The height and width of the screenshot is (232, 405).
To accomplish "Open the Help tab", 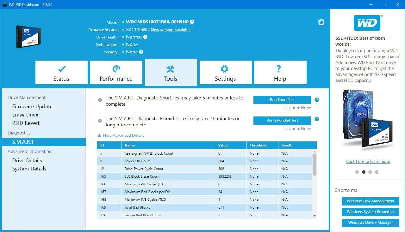I will (280, 73).
